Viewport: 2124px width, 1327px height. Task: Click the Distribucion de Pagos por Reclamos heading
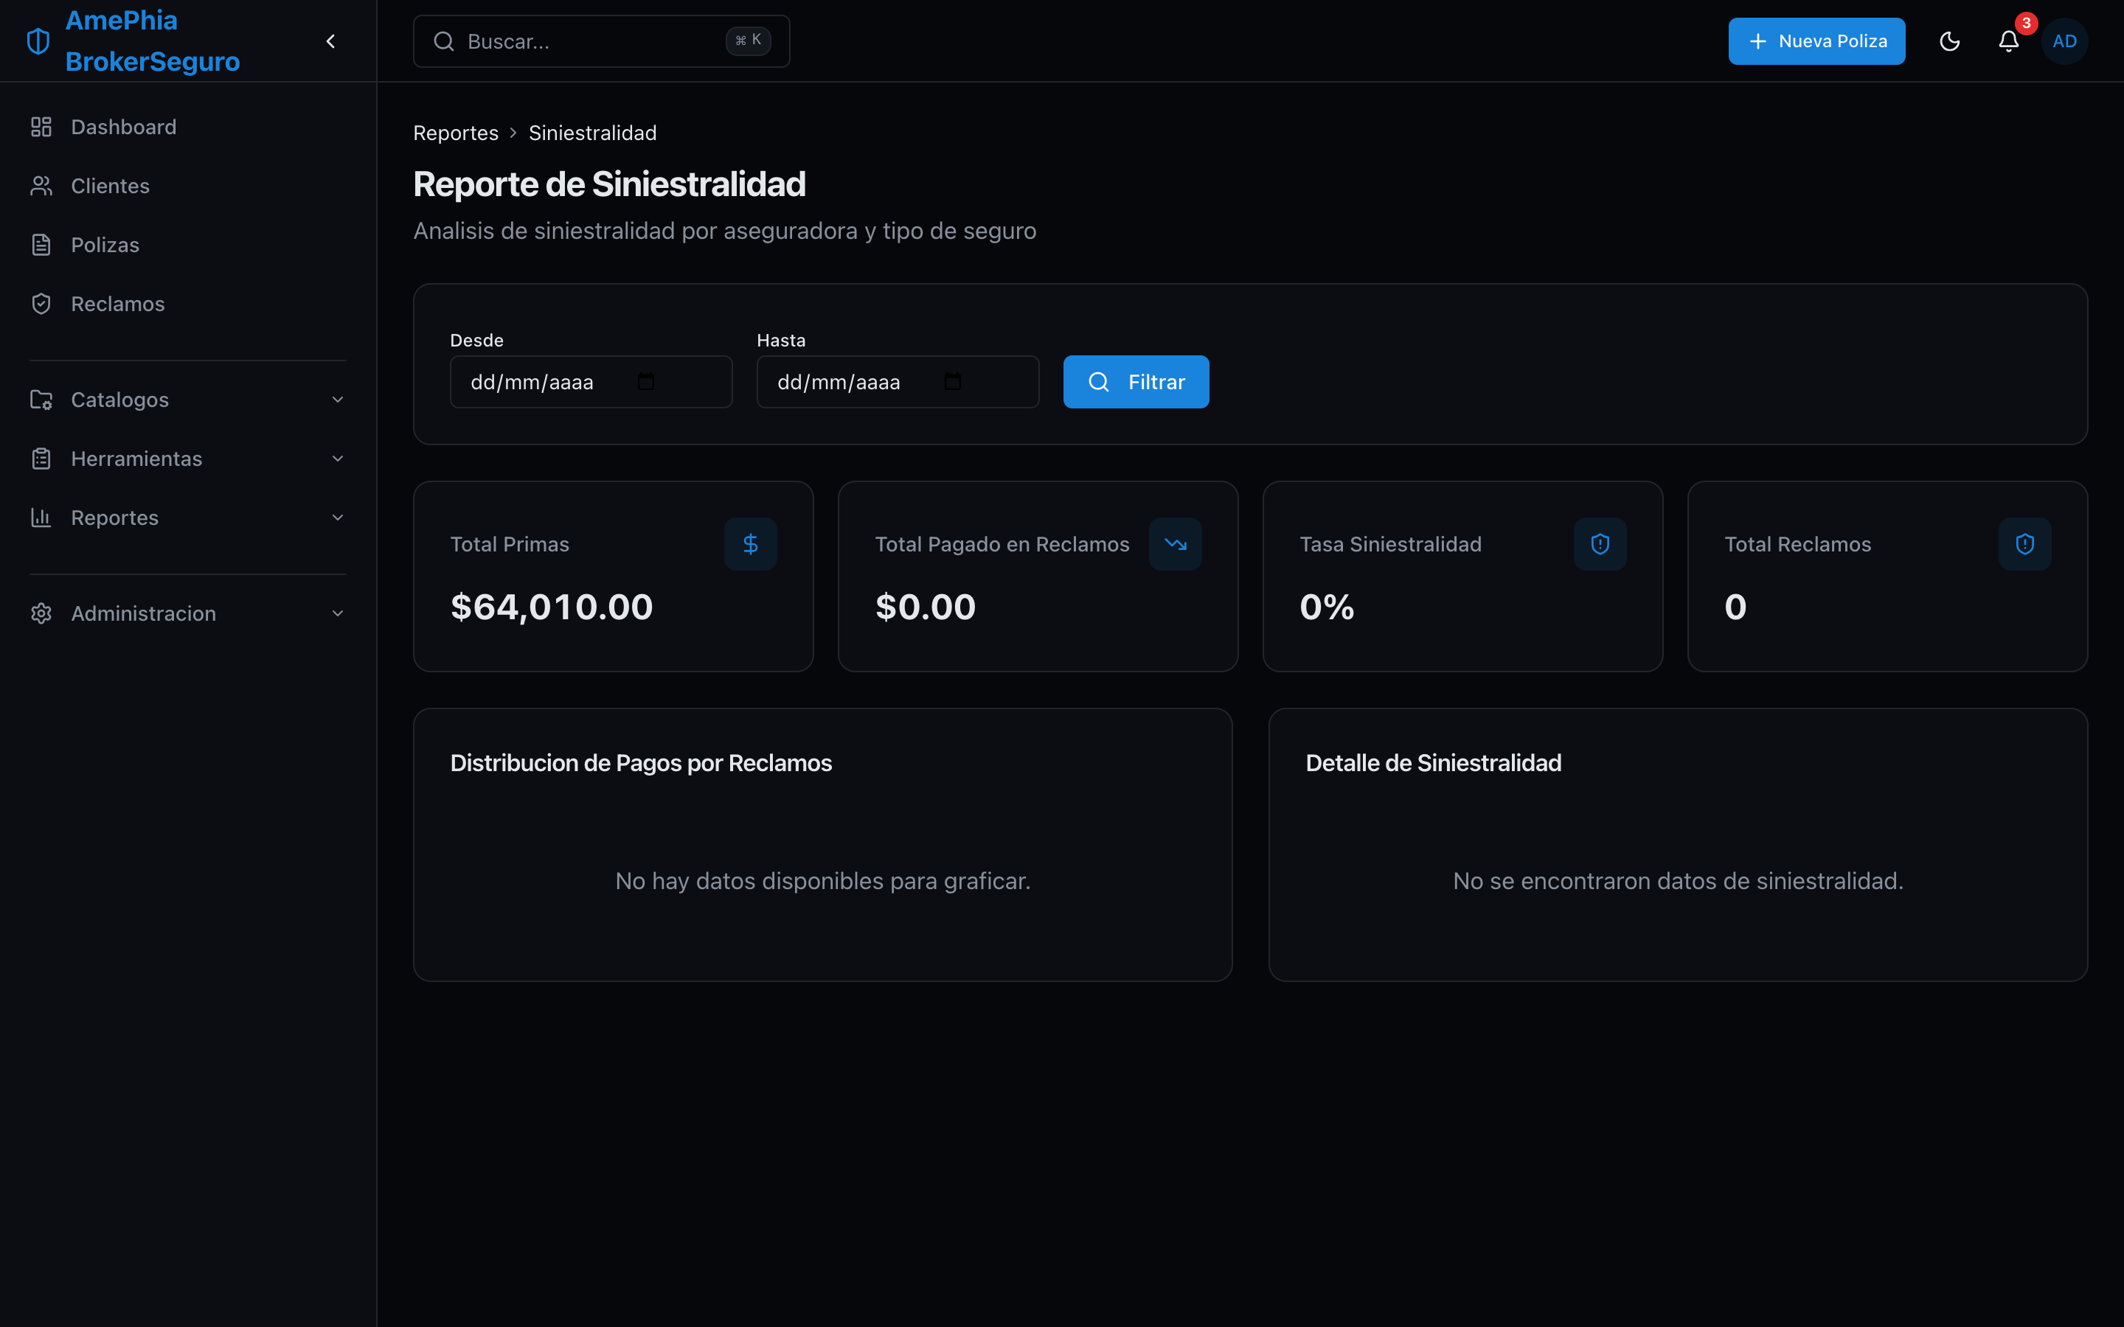pos(641,763)
